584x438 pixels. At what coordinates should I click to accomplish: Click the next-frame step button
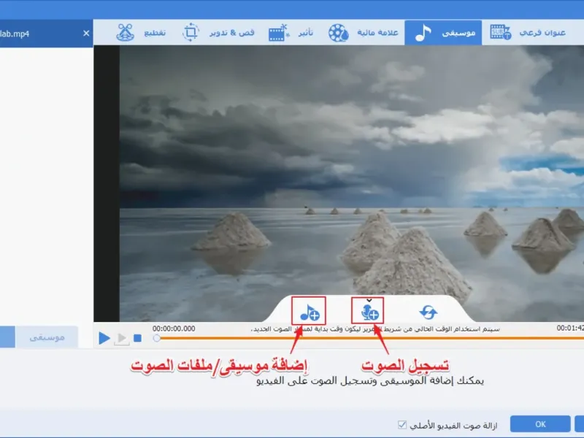[121, 338]
